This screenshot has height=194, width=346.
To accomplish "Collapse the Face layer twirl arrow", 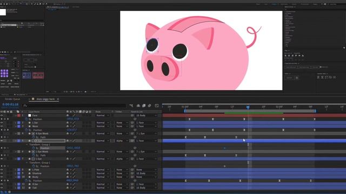I will pyautogui.click(x=16, y=115).
